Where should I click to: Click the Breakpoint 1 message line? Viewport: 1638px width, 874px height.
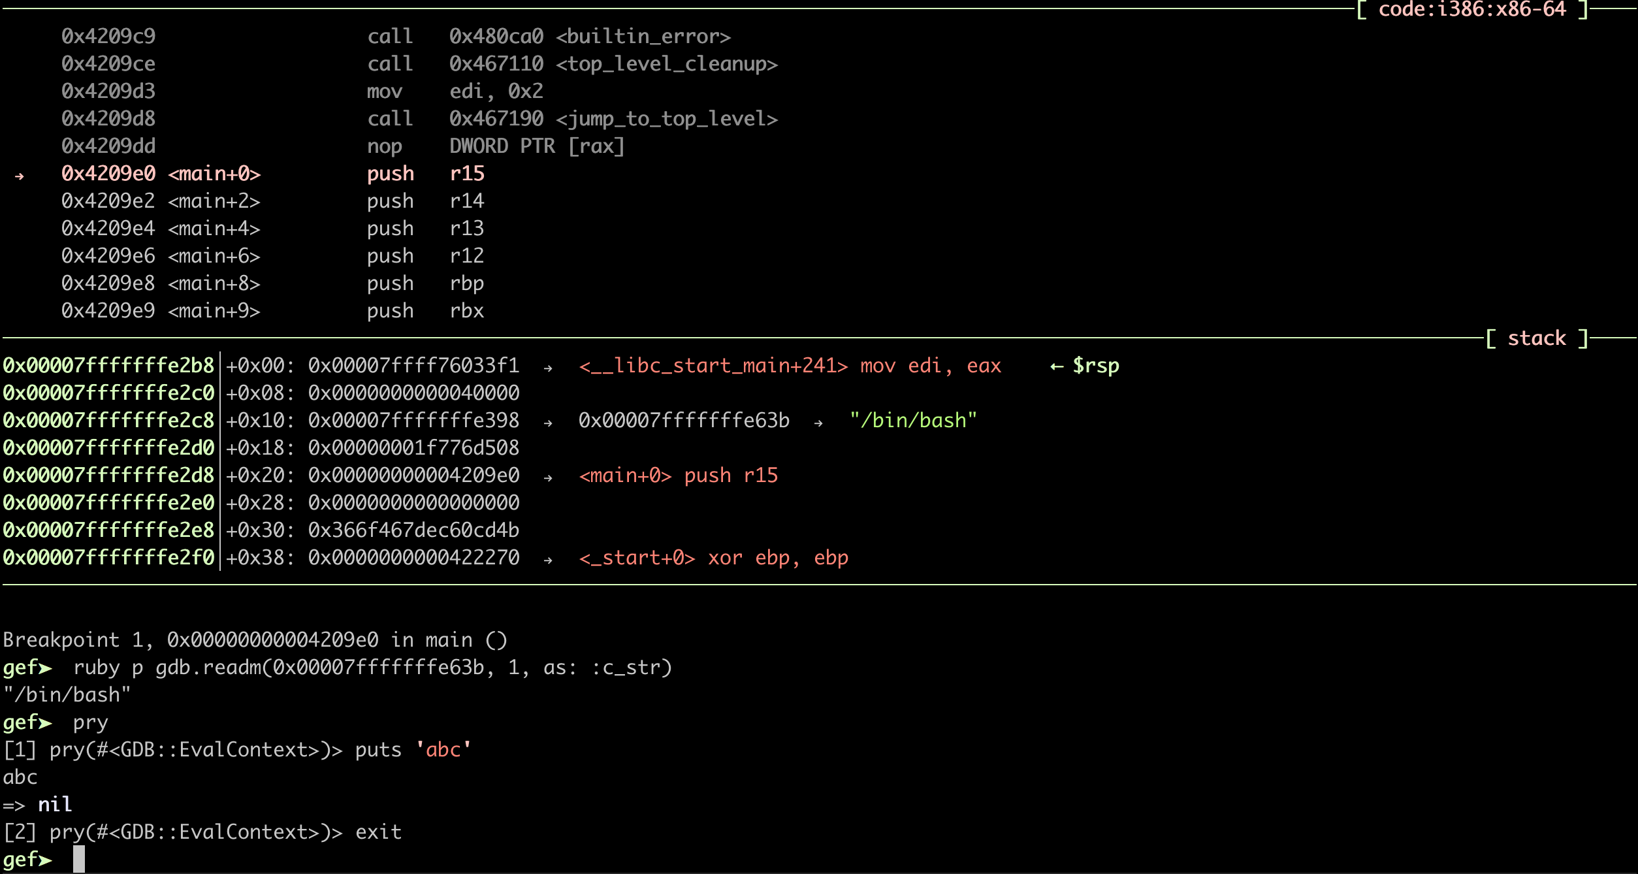[x=255, y=640]
